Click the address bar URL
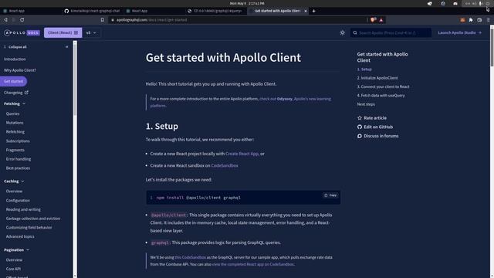Screen dimensions: 494x278 (151, 20)
